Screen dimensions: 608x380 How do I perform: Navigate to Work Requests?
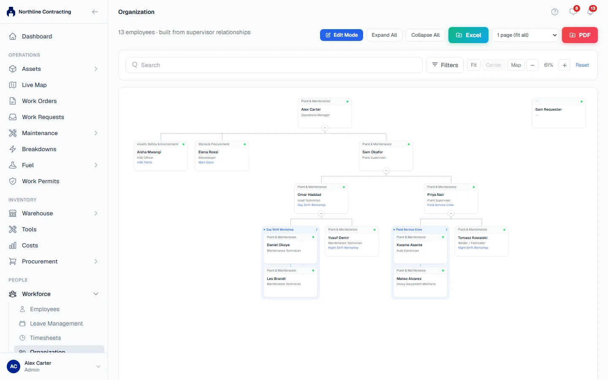pos(54,117)
